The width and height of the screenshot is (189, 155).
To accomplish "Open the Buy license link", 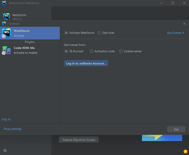I will [175, 33].
